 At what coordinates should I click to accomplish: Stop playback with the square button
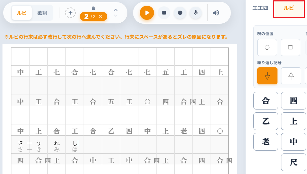[x=164, y=13]
